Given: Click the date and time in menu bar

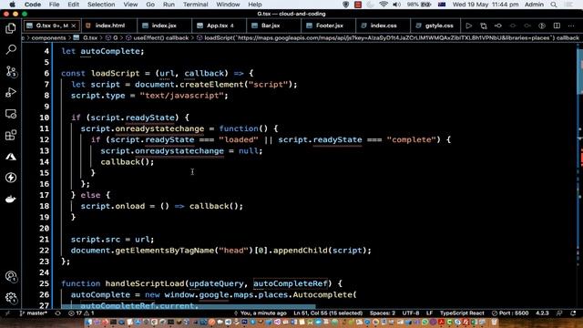Looking at the screenshot, I should pyautogui.click(x=486, y=5).
